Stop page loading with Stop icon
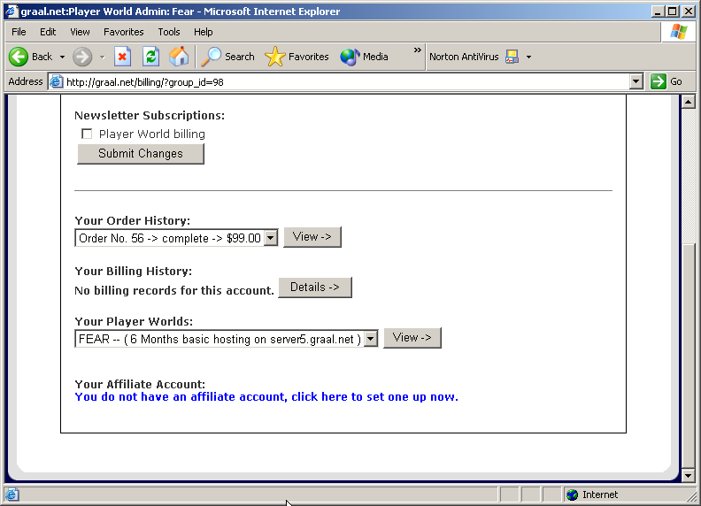This screenshot has width=701, height=506. pos(123,57)
